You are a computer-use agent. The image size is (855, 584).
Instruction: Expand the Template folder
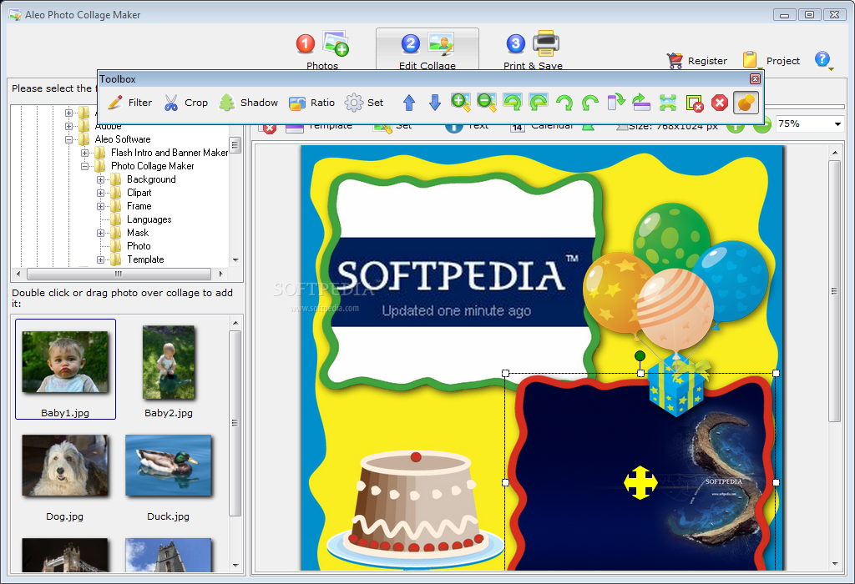(100, 259)
